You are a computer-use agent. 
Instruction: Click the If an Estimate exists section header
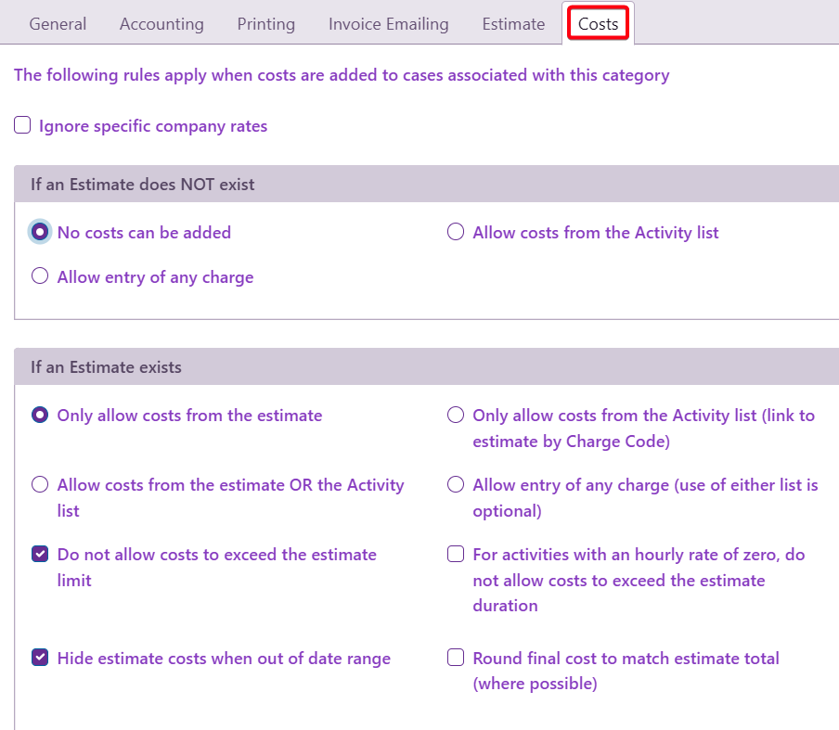(x=106, y=367)
